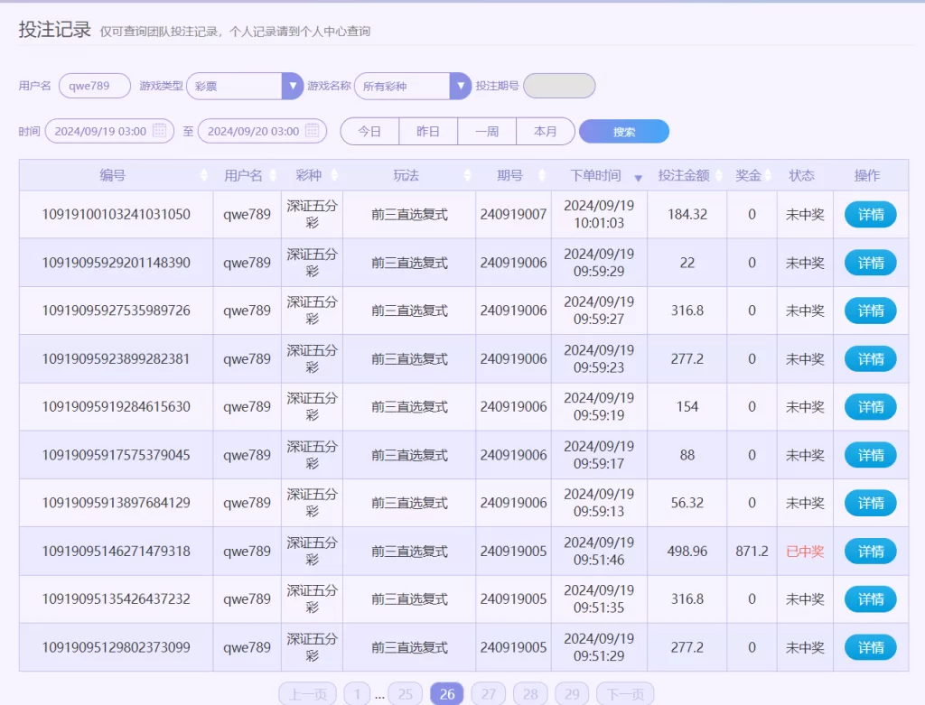This screenshot has height=705, width=925.
Task: Open 详情 for order 10919095129802373099
Action: click(x=871, y=647)
